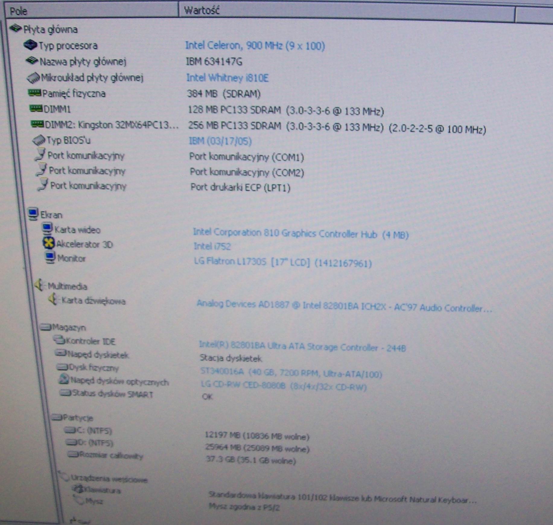Viewport: 553px width, 525px height.
Task: Open Intel 82801BA Ultra ATA controller link
Action: click(x=303, y=346)
